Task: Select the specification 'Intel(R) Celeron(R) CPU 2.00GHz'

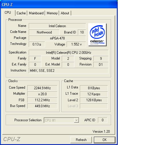Action: point(68,53)
